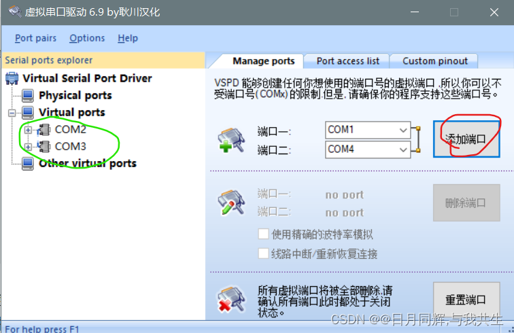Collapse the Virtual ports tree node
Screen dimensions: 514x333
(12, 113)
